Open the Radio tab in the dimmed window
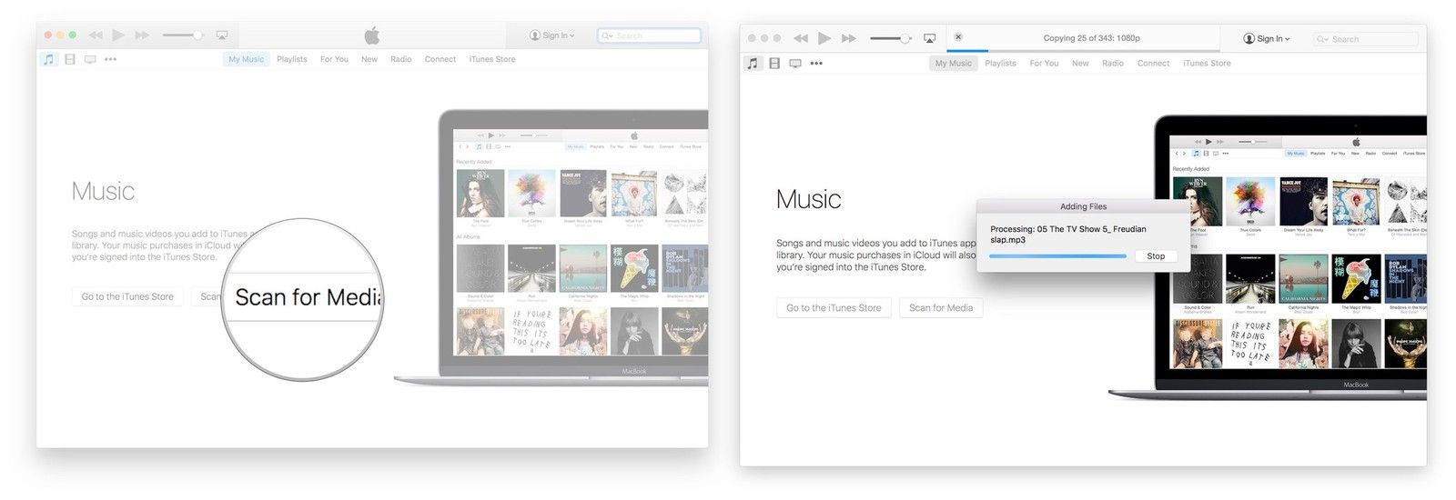Screen dimensions: 1456x500 click(x=400, y=59)
